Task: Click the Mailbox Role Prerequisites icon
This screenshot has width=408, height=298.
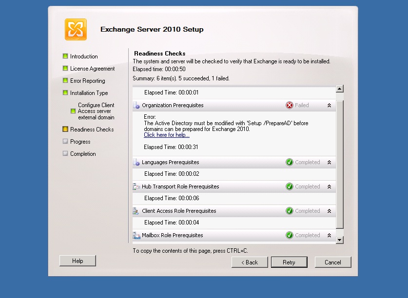Action: pyautogui.click(x=136, y=235)
